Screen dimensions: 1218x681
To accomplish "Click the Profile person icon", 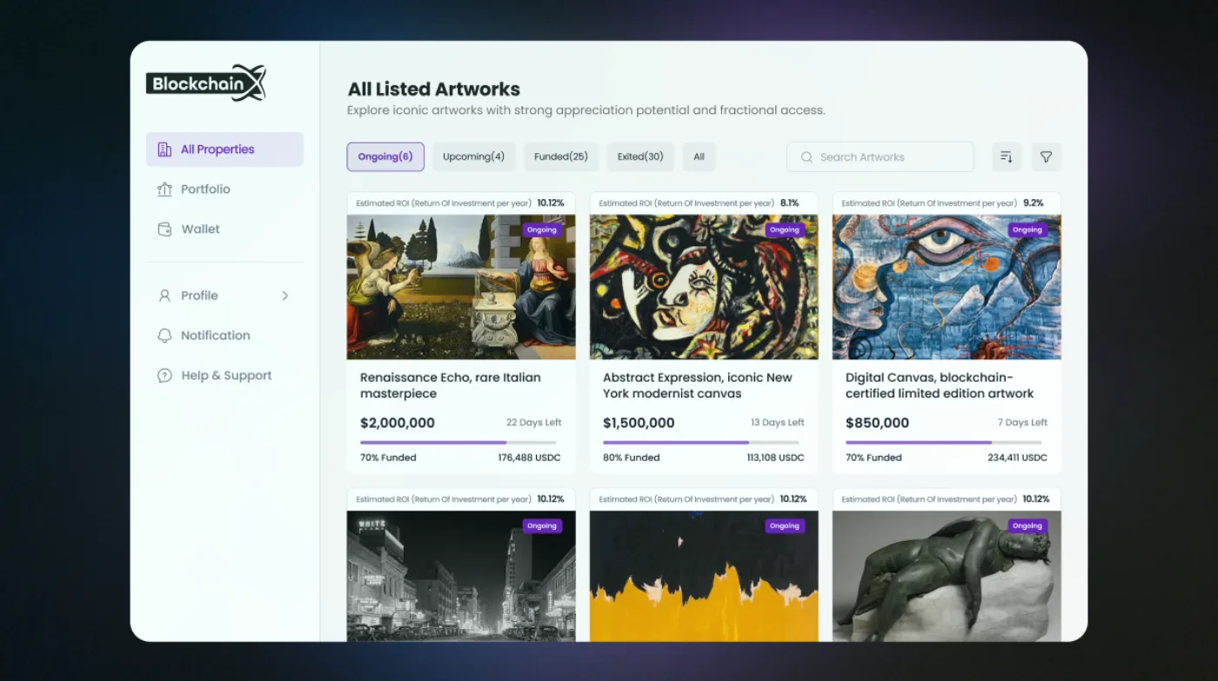I will point(164,296).
